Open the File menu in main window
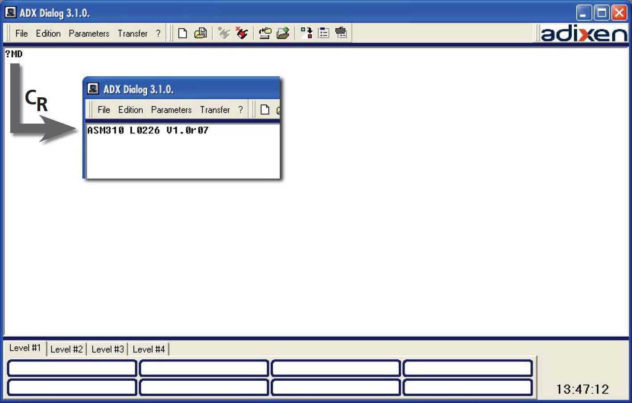 [21, 33]
